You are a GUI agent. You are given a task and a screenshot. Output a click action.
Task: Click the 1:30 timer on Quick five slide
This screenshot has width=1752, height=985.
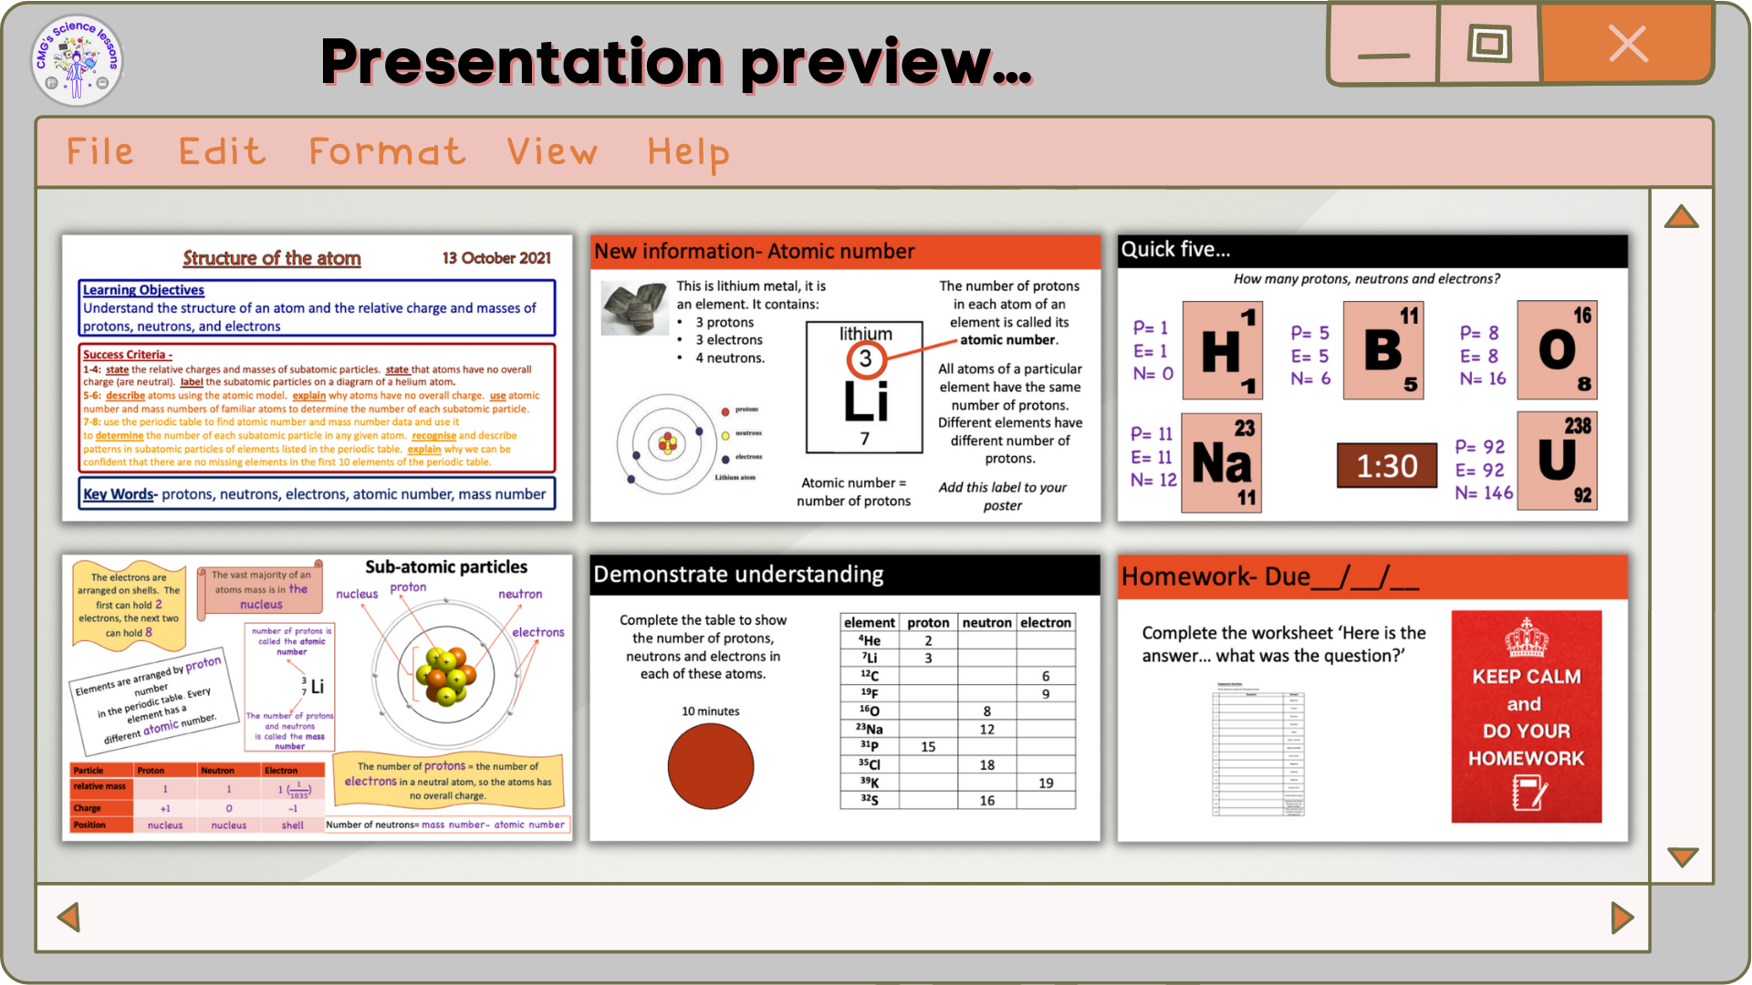click(x=1386, y=466)
